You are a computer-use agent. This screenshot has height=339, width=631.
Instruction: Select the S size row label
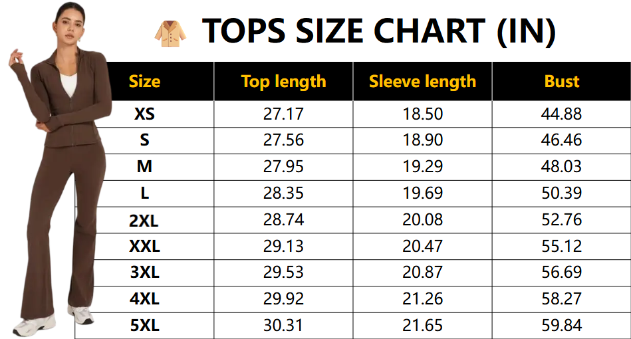[x=144, y=140]
